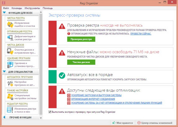Click the Тонкие настройки Windows-flag icon
This screenshot has width=178, height=127.
[x=10, y=97]
